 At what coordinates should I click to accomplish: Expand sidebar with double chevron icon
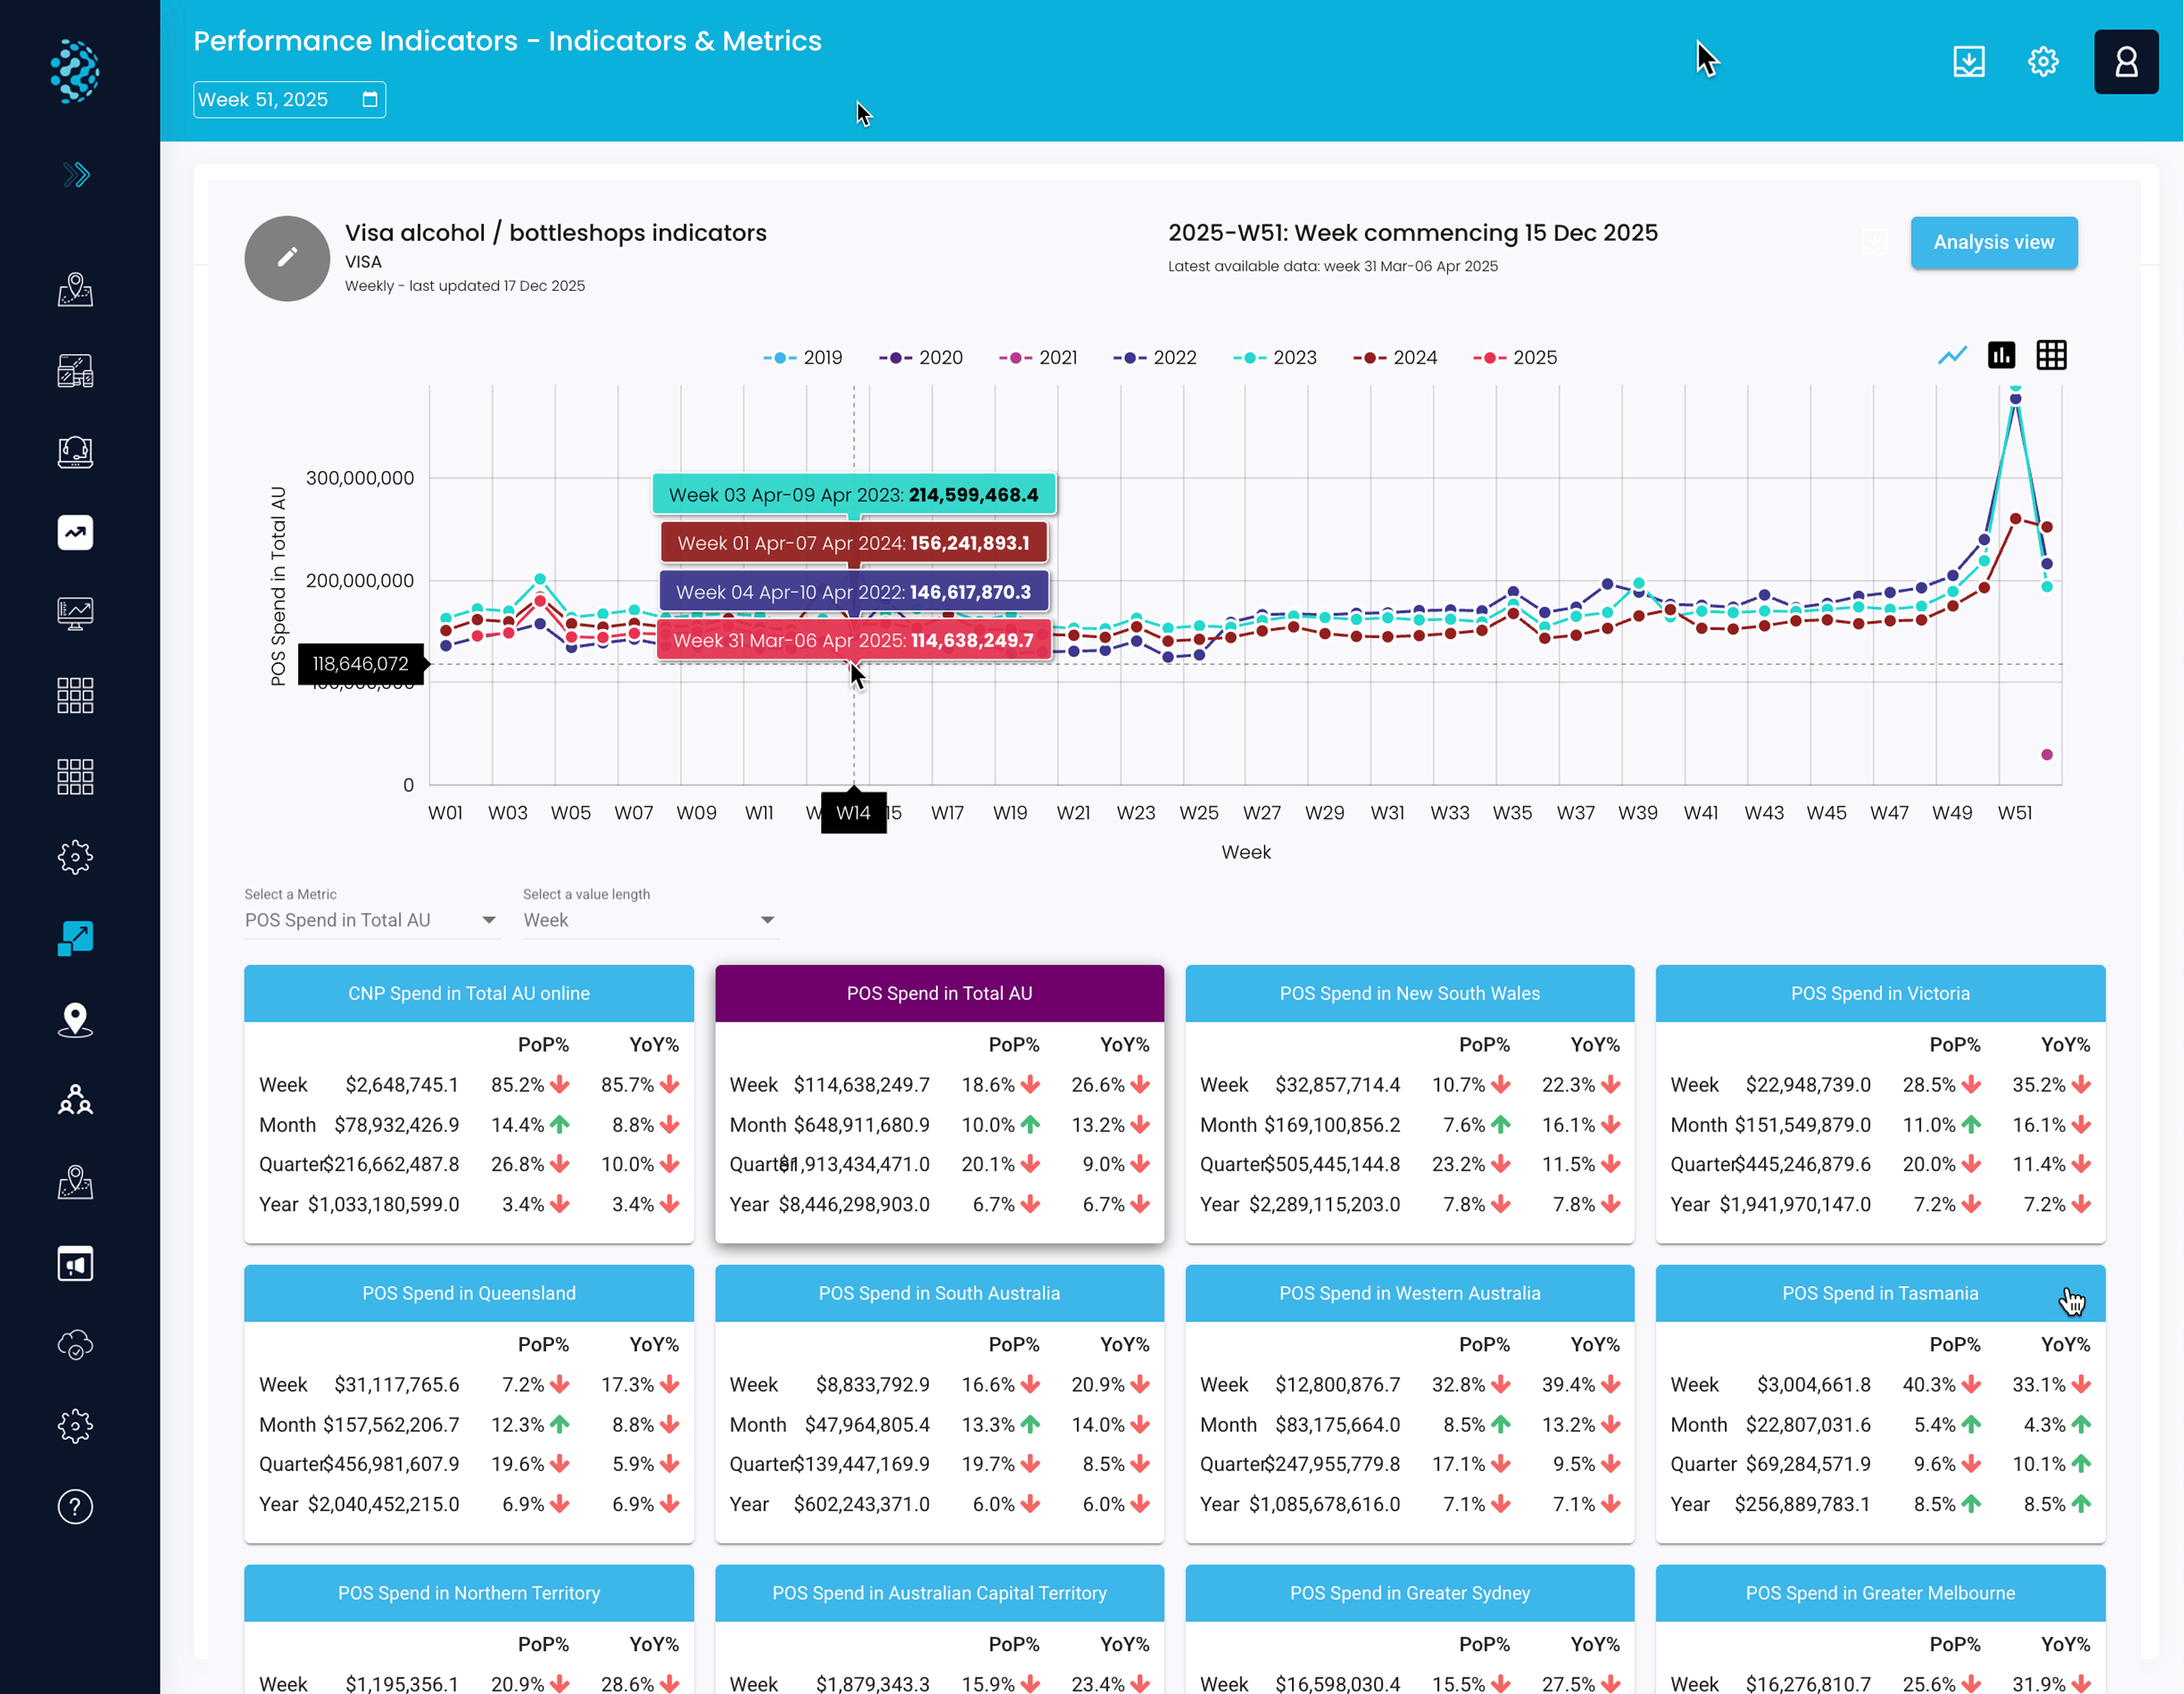76,175
